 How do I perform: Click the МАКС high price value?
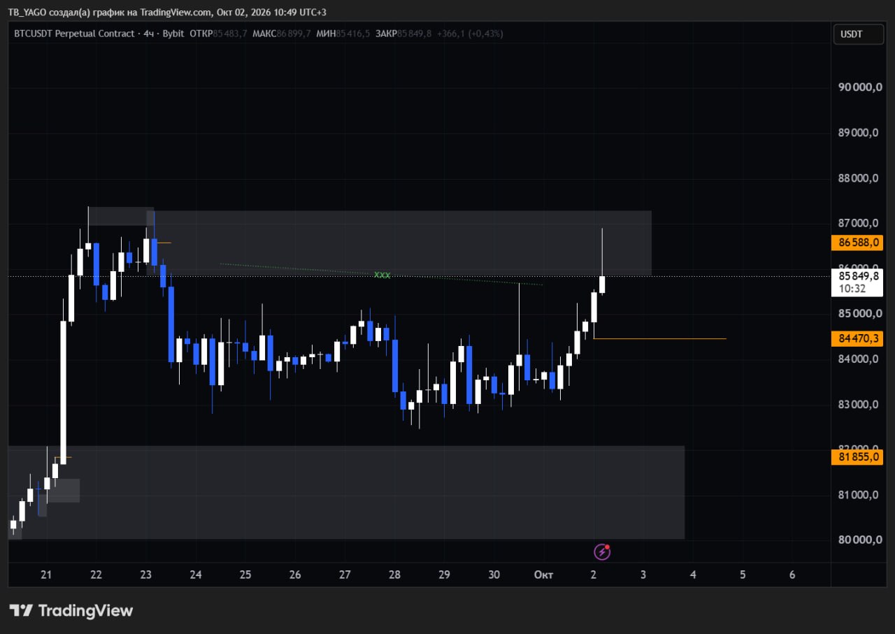coord(294,34)
